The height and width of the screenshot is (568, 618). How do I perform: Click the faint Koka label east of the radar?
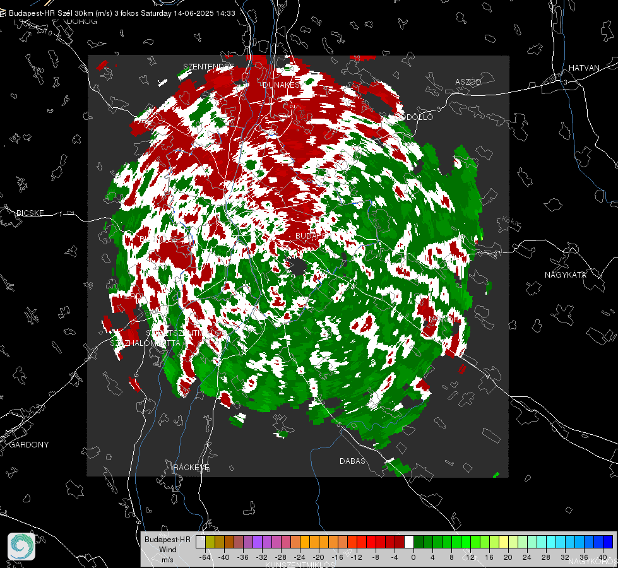point(511,222)
